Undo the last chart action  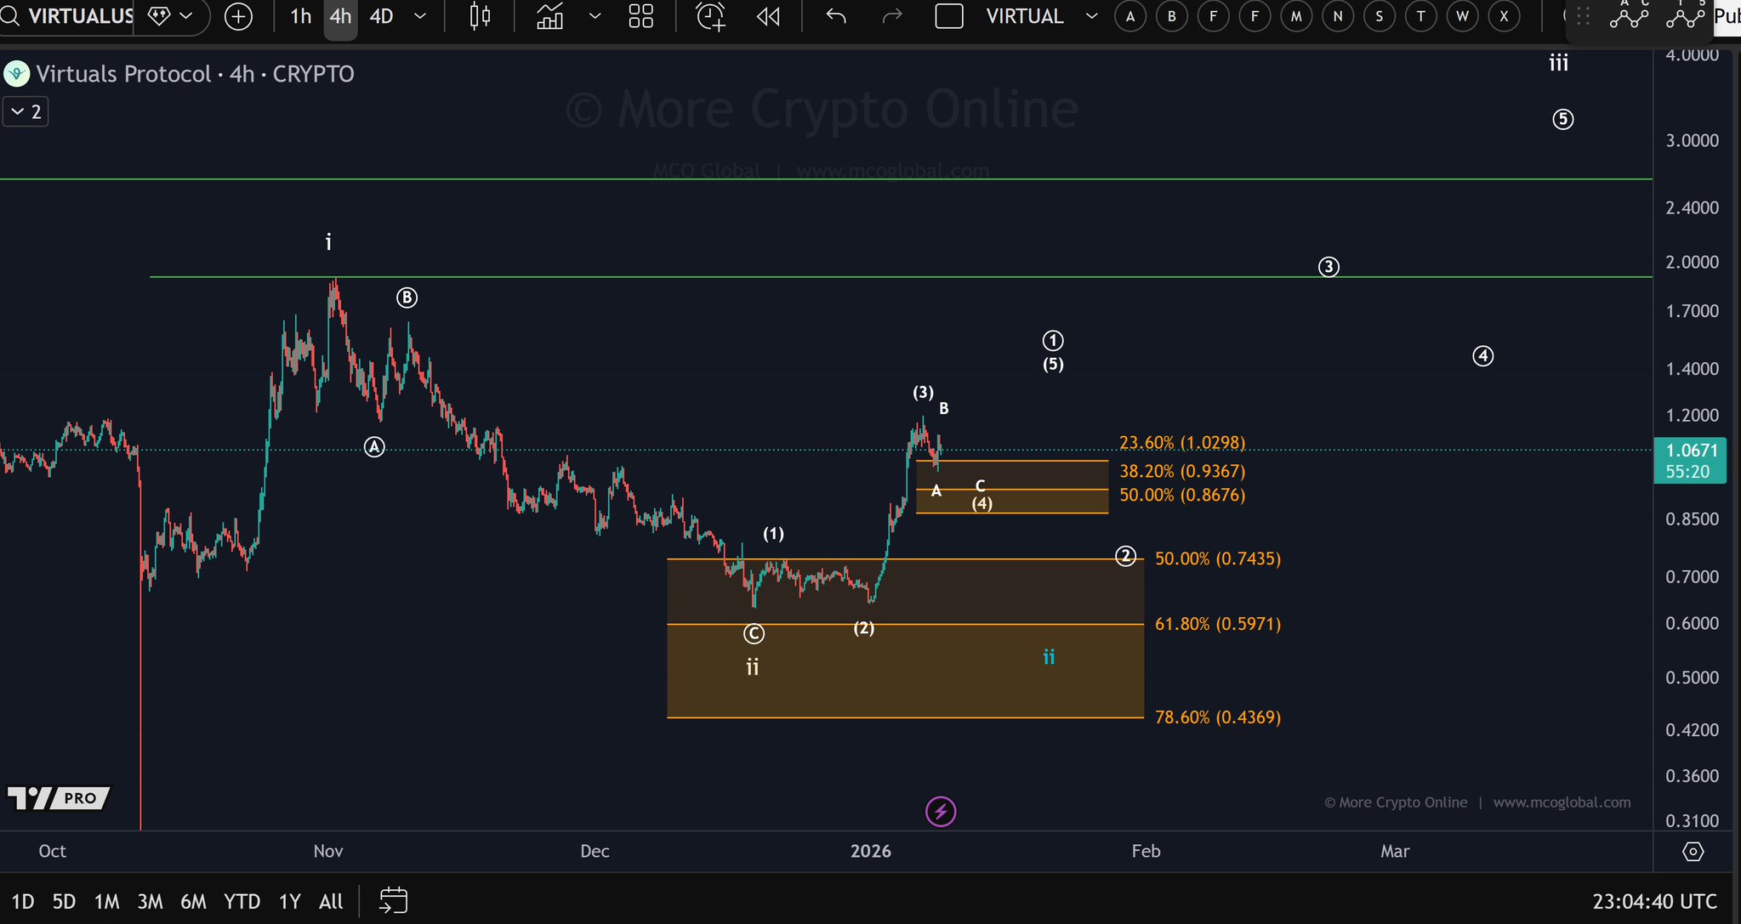(836, 16)
